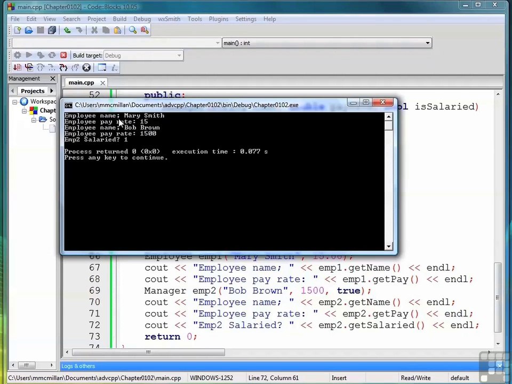Open the debugger Various info dropdown
Viewport: 512px width, 384px height.
click(x=114, y=68)
